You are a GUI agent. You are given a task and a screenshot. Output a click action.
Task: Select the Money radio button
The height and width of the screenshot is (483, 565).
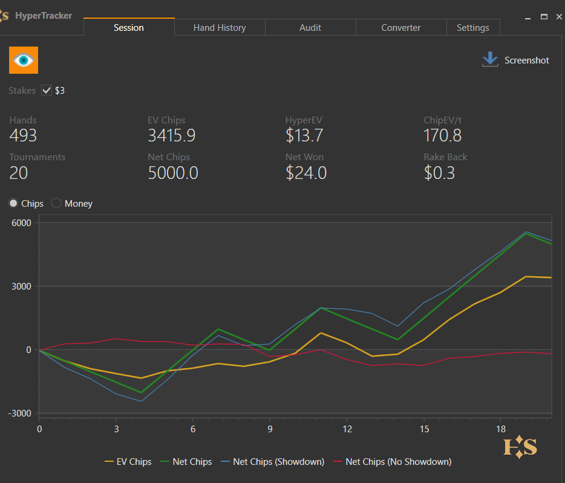56,203
